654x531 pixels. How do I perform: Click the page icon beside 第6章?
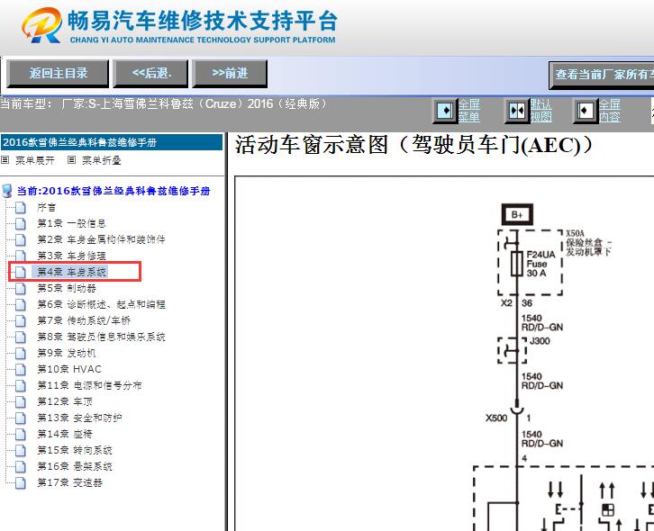pyautogui.click(x=21, y=304)
